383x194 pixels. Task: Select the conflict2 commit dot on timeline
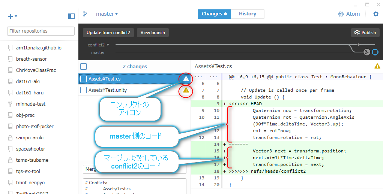tap(358, 45)
